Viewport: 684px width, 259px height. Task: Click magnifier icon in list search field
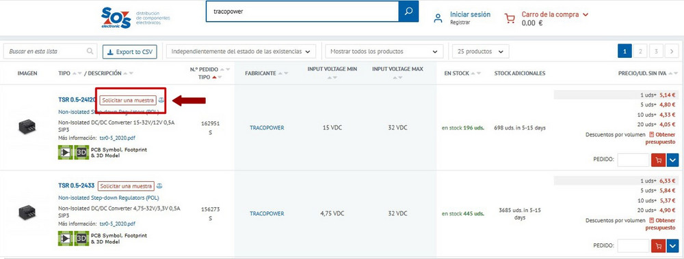tap(90, 51)
